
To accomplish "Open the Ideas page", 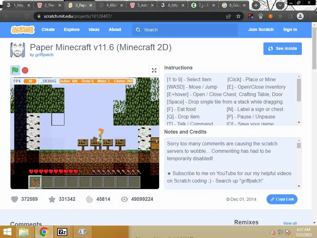I will [x=94, y=29].
